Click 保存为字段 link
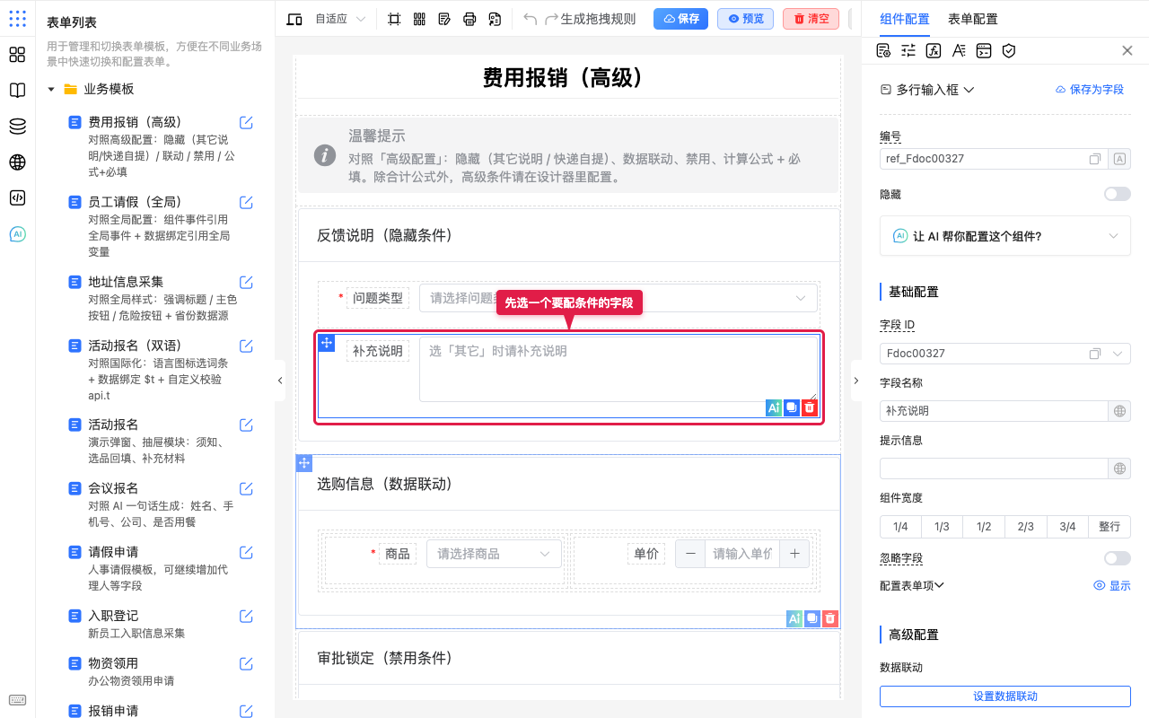This screenshot has height=718, width=1149. [x=1090, y=90]
